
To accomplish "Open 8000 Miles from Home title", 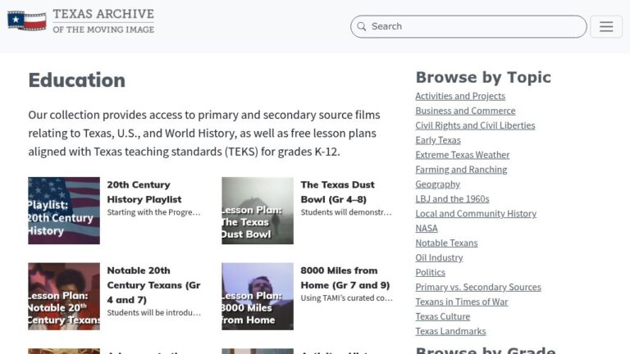I will coord(345,278).
